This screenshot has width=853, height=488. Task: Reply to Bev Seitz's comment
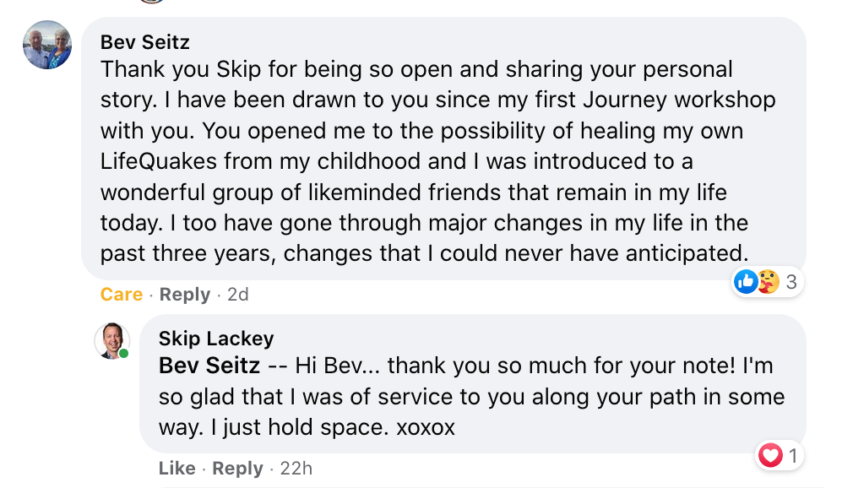[184, 295]
